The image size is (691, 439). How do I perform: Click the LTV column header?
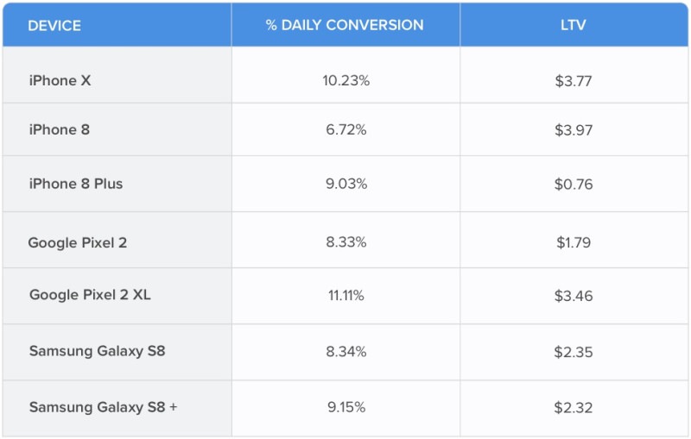573,25
